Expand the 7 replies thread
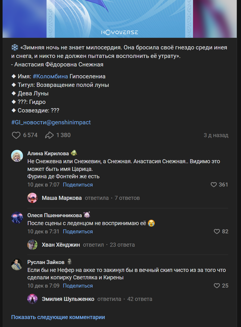241x327 pixels. tap(127, 198)
